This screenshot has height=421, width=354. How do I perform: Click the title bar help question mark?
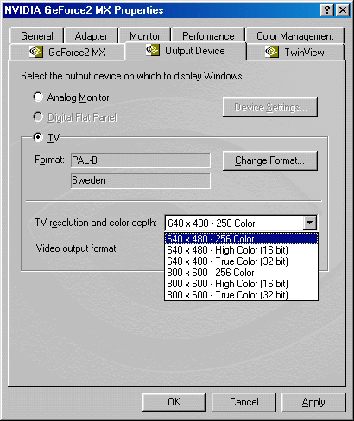click(327, 10)
